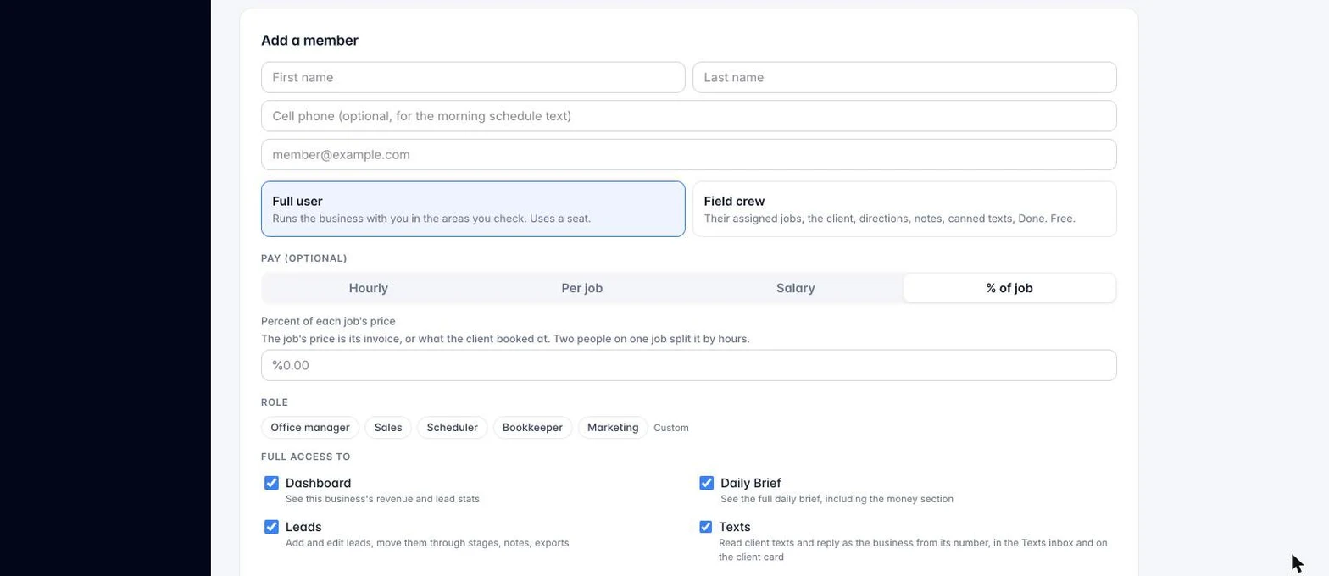Toggle the Leads access checkbox
The width and height of the screenshot is (1329, 576).
(x=271, y=527)
